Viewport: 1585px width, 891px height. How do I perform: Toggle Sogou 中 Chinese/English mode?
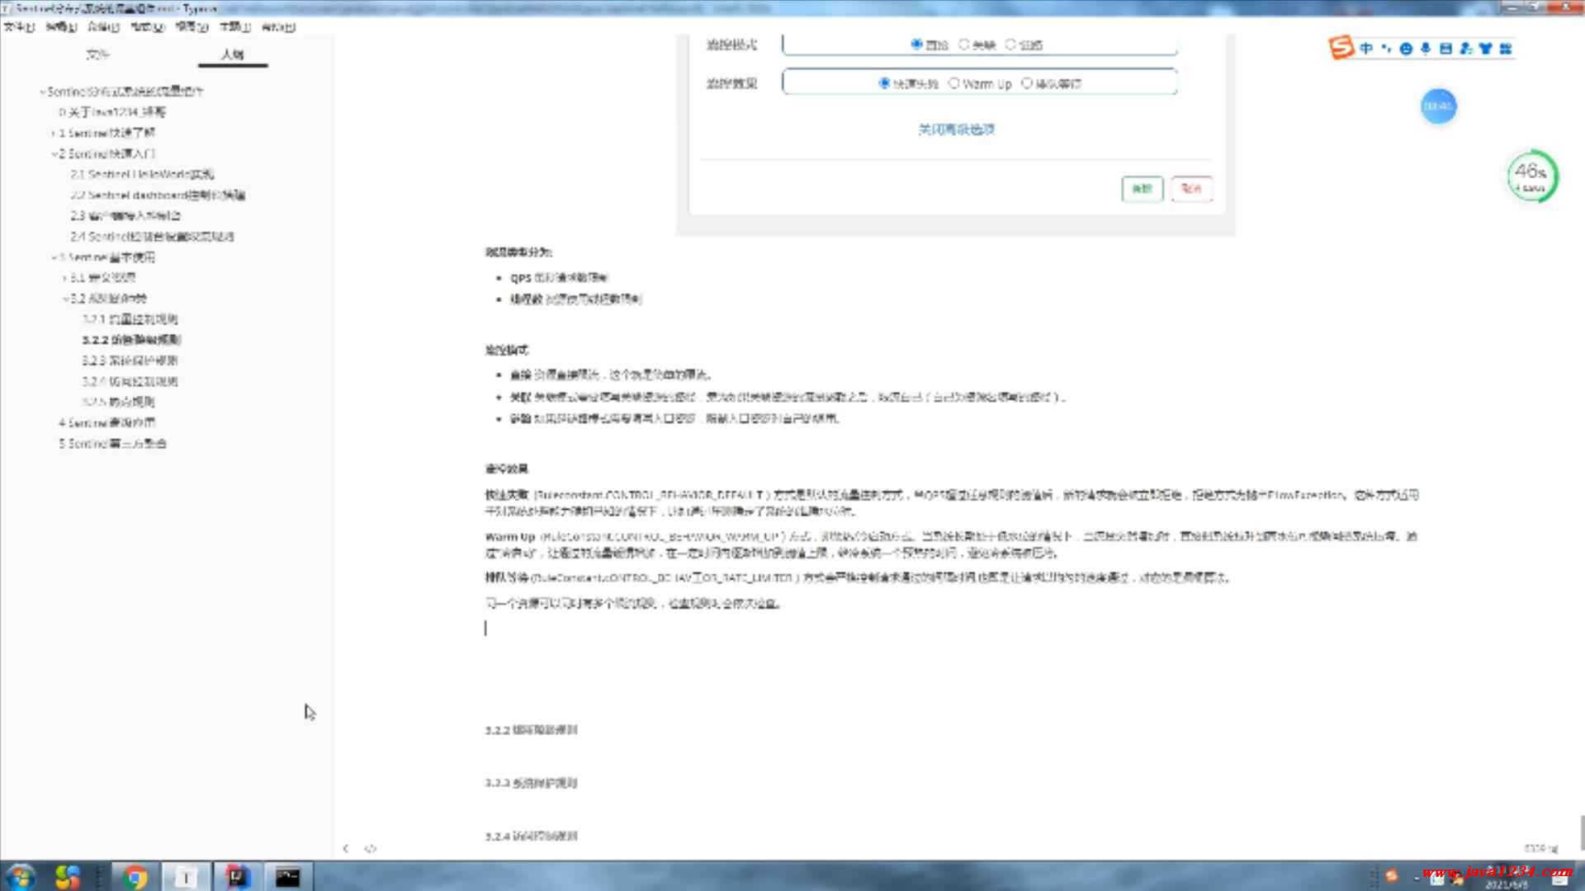[x=1366, y=49]
